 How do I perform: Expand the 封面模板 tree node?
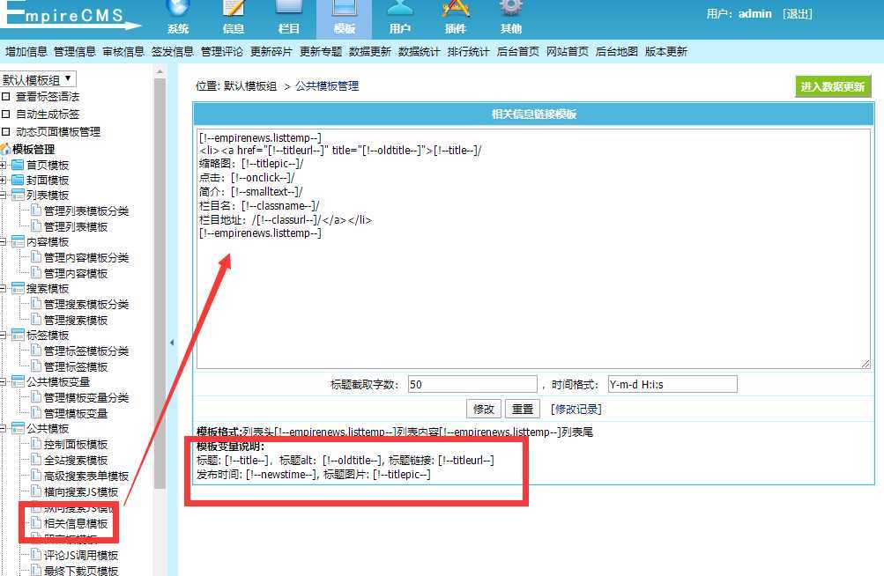[3, 181]
